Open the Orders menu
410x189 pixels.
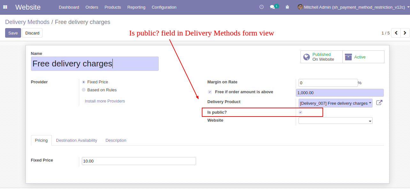click(x=92, y=7)
